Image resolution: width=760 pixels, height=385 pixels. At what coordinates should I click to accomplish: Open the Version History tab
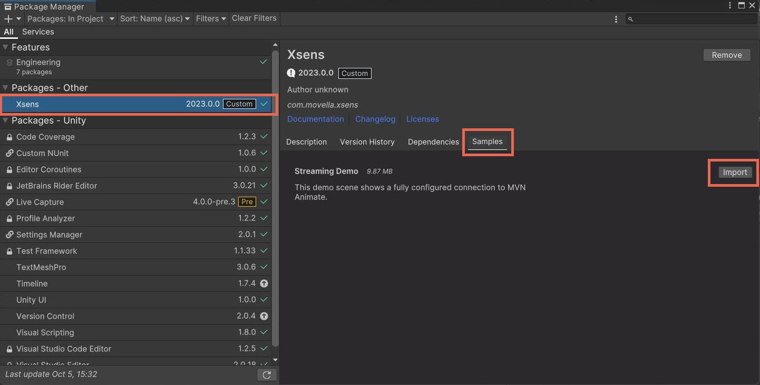[x=367, y=141]
